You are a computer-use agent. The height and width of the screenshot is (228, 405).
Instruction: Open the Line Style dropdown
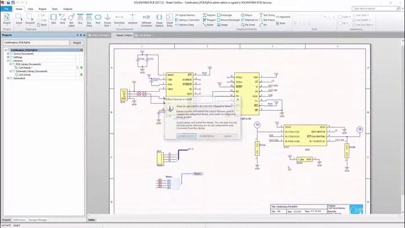tap(361, 15)
